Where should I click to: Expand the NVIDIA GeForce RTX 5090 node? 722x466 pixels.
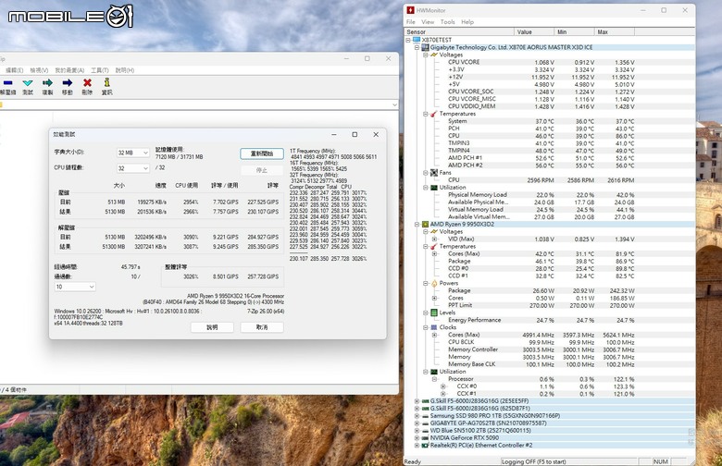[x=417, y=438]
